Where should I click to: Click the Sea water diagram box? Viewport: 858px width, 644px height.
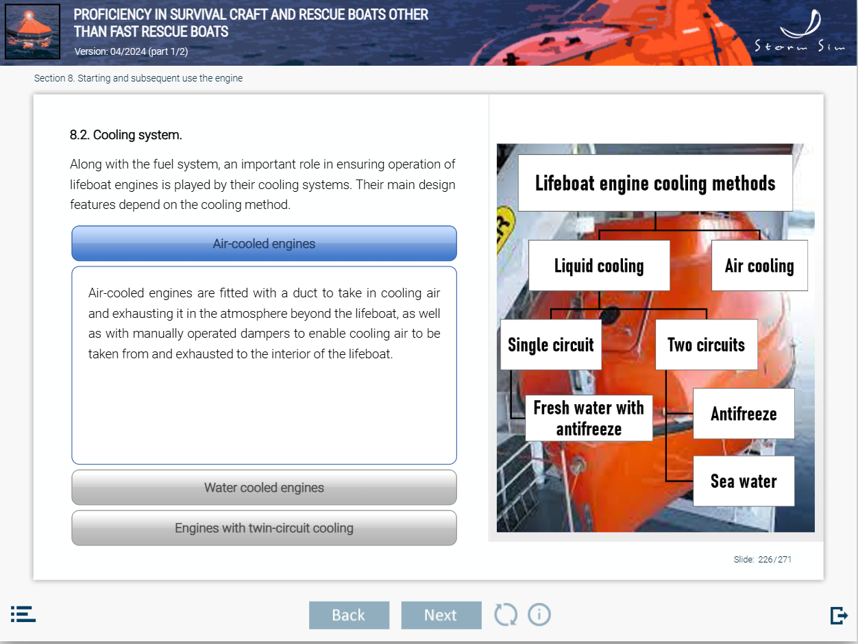click(744, 481)
